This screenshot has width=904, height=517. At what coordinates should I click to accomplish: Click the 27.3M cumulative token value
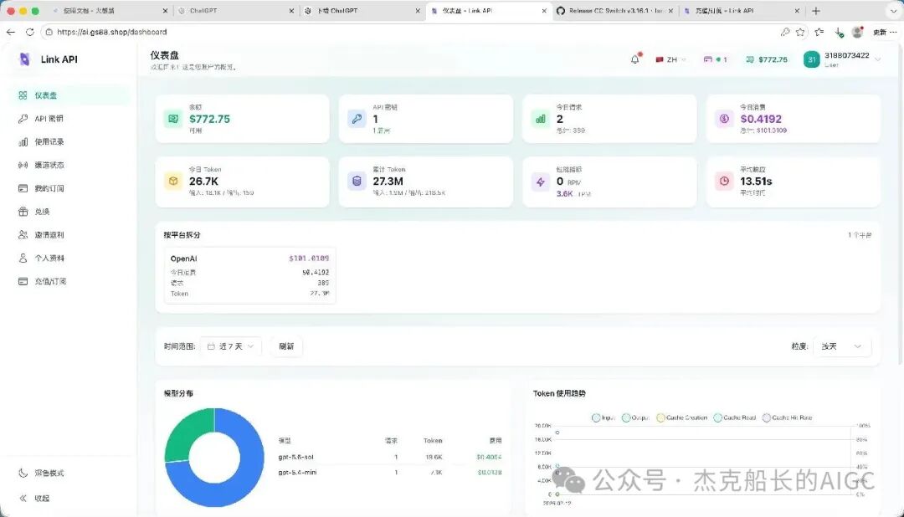click(388, 181)
